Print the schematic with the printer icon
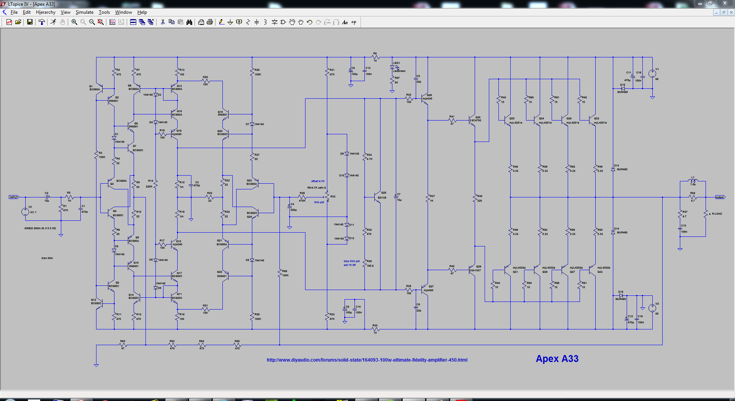Image resolution: width=735 pixels, height=401 pixels. point(201,22)
